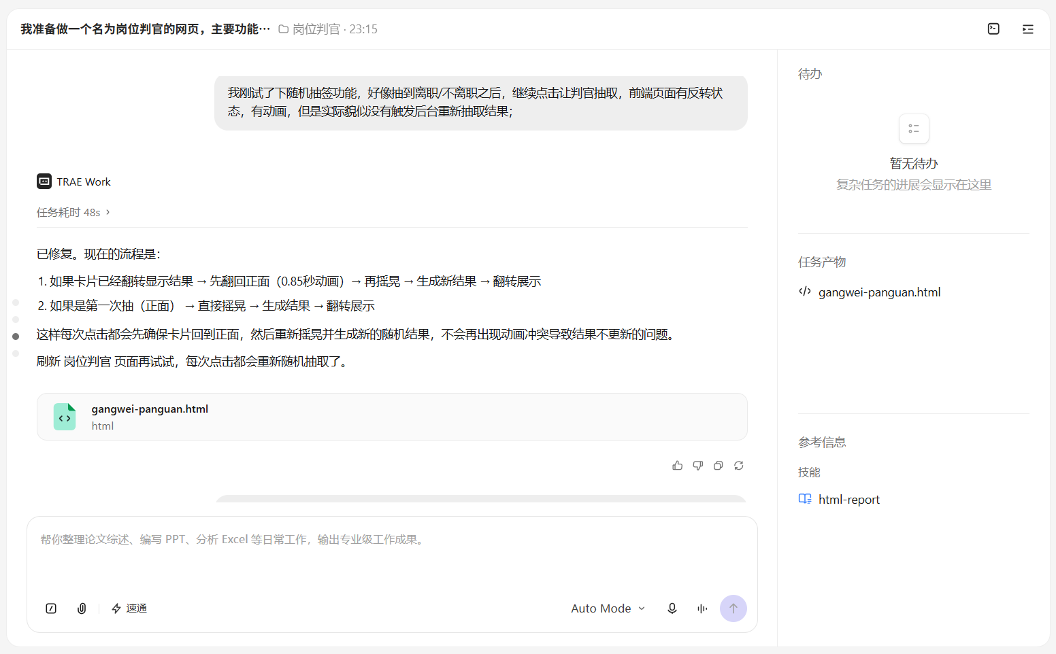This screenshot has height=654, width=1056.
Task: Click the empty to-do list icon
Action: point(914,128)
